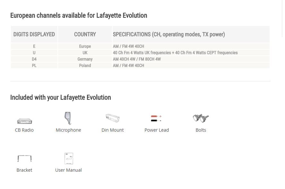Image resolution: width=285 pixels, height=189 pixels.
Task: Select the Poland country cell
Action: pyautogui.click(x=85, y=66)
